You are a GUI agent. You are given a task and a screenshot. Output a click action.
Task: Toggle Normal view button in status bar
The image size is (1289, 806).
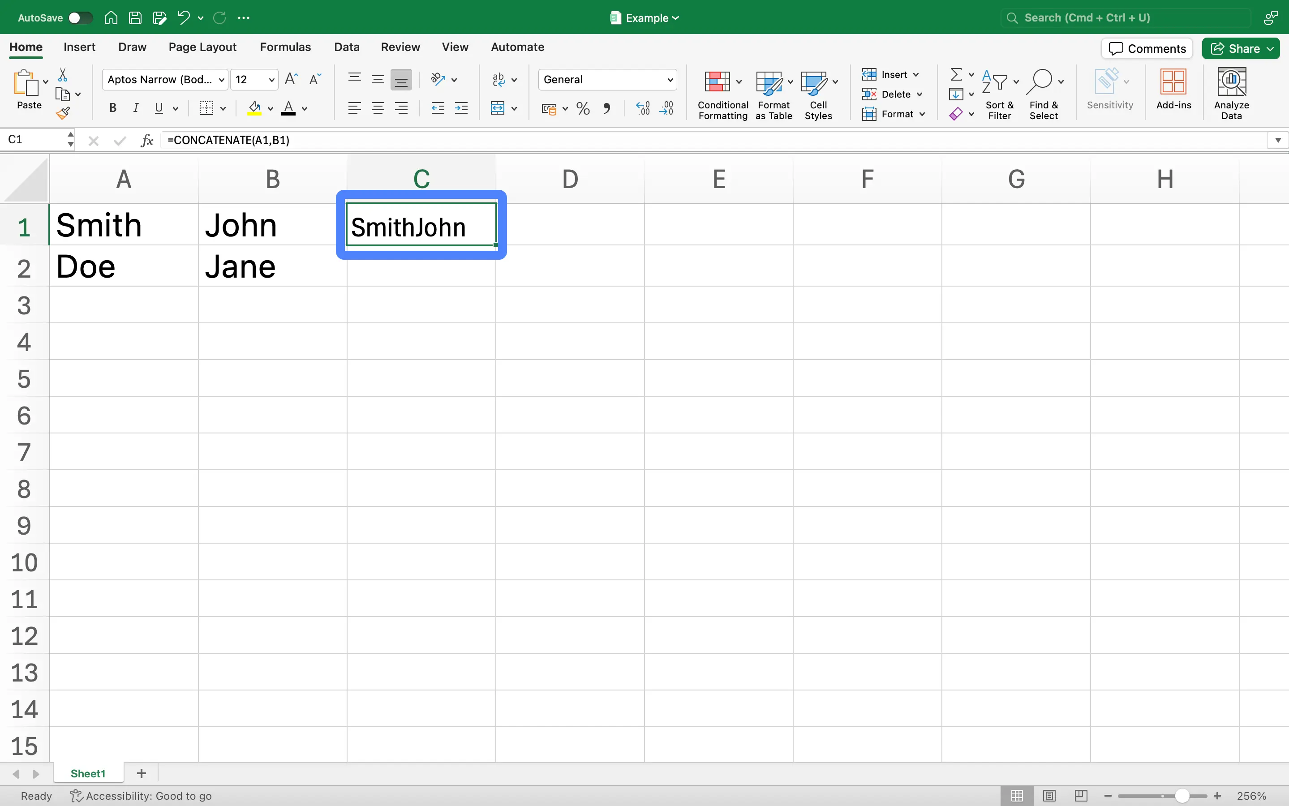pos(1017,795)
